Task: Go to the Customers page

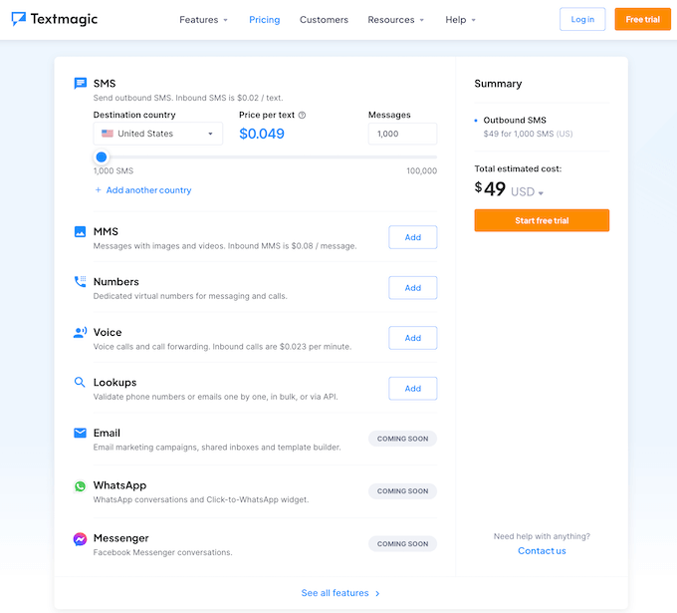Action: pos(324,20)
